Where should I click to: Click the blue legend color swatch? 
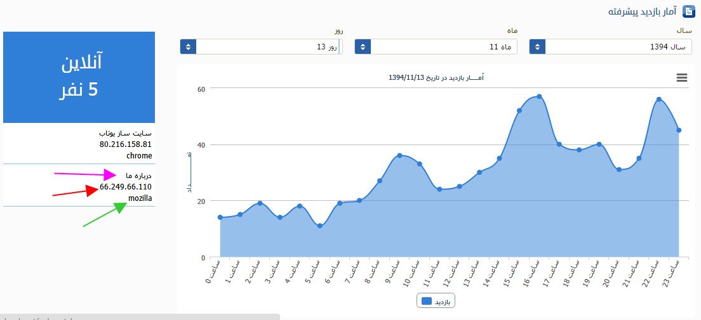(427, 302)
